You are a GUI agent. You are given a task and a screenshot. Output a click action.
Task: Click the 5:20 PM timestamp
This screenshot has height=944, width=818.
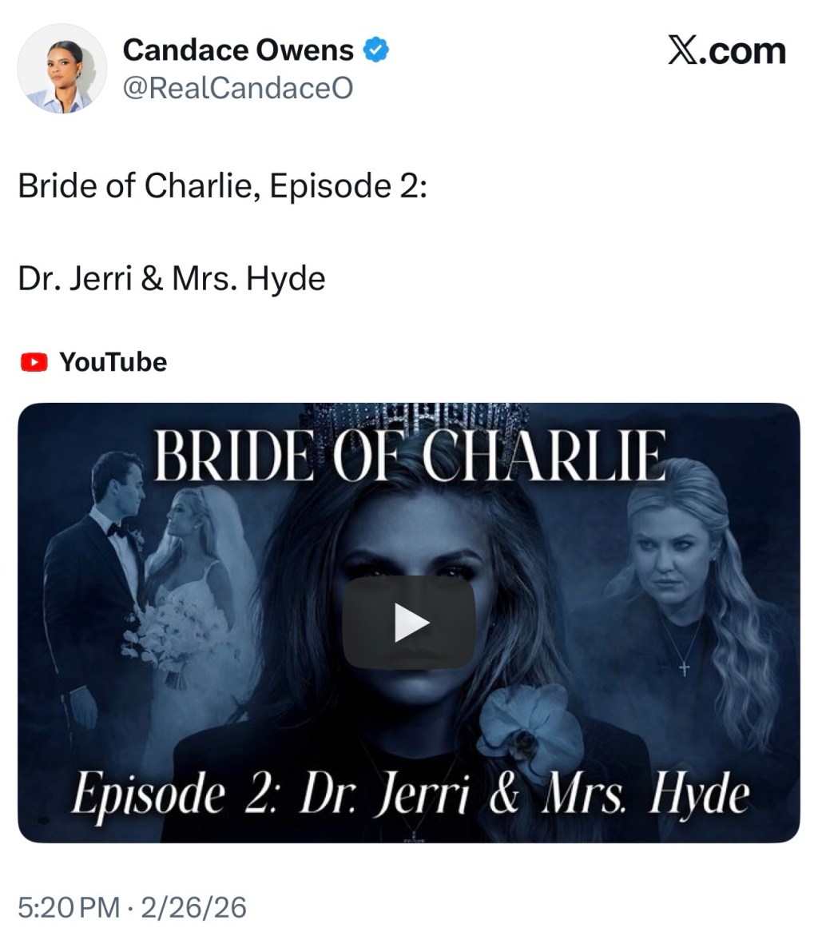pos(69,908)
